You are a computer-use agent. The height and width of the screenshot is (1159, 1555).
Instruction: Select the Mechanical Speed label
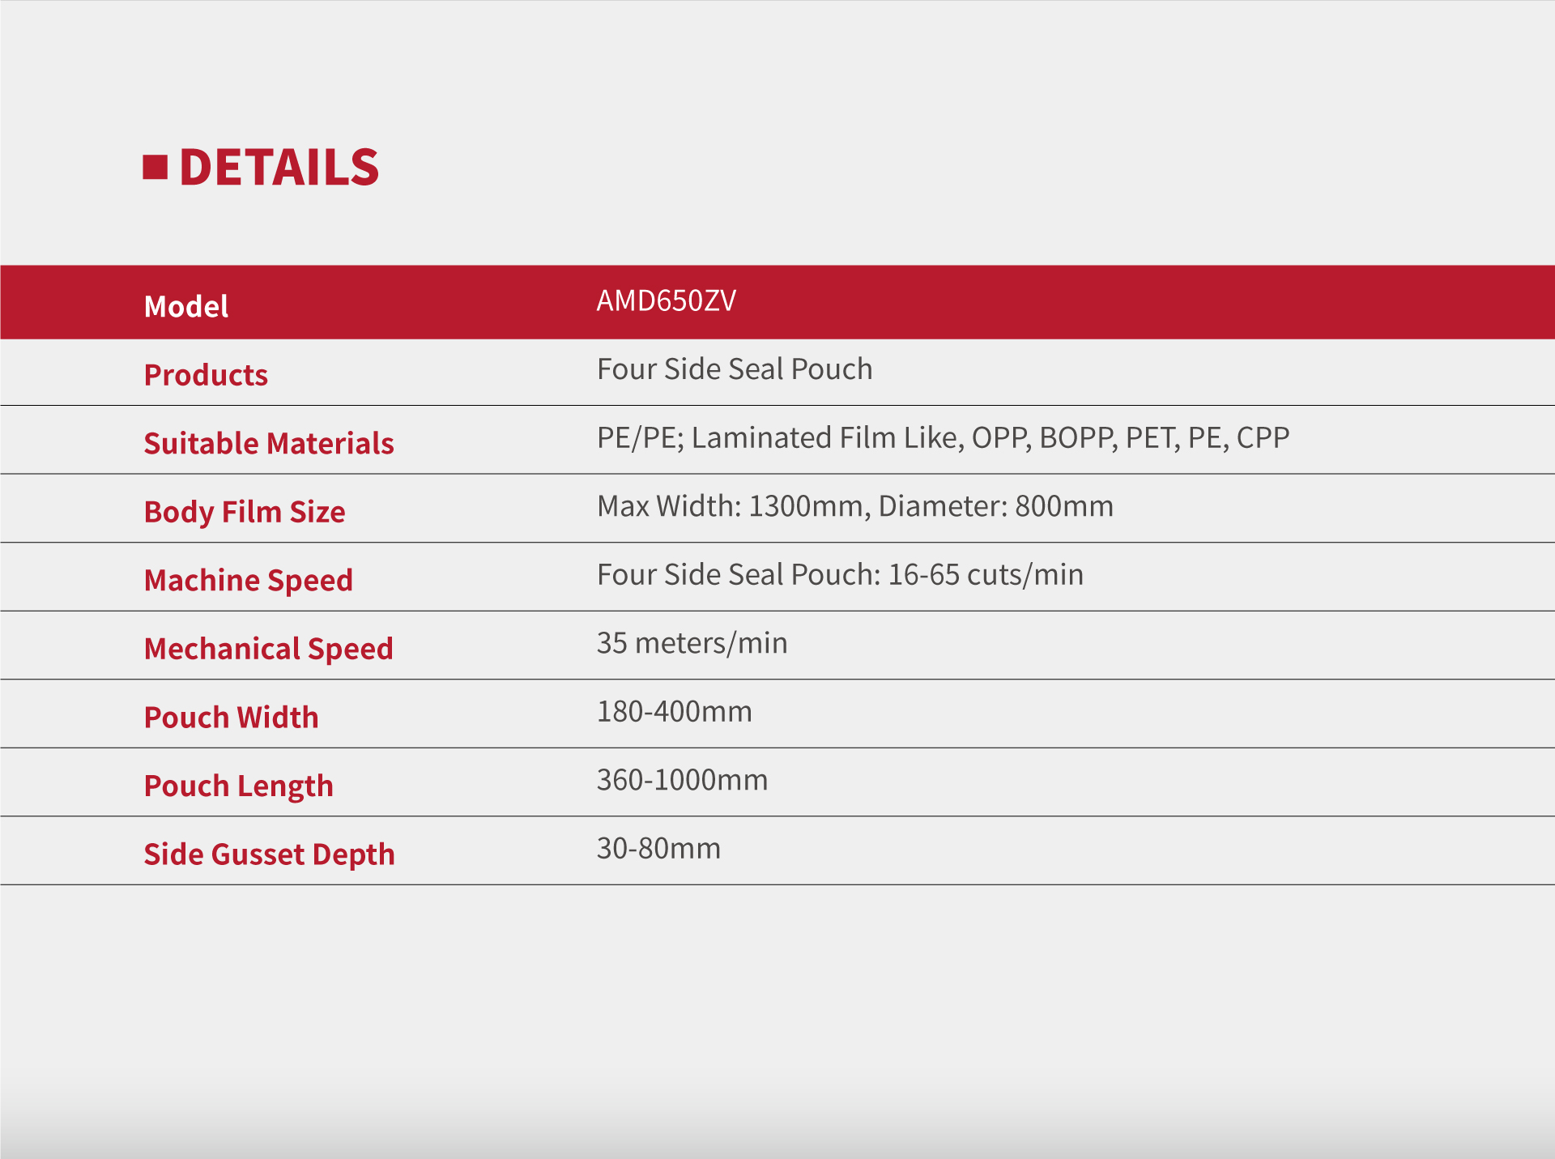pyautogui.click(x=269, y=649)
